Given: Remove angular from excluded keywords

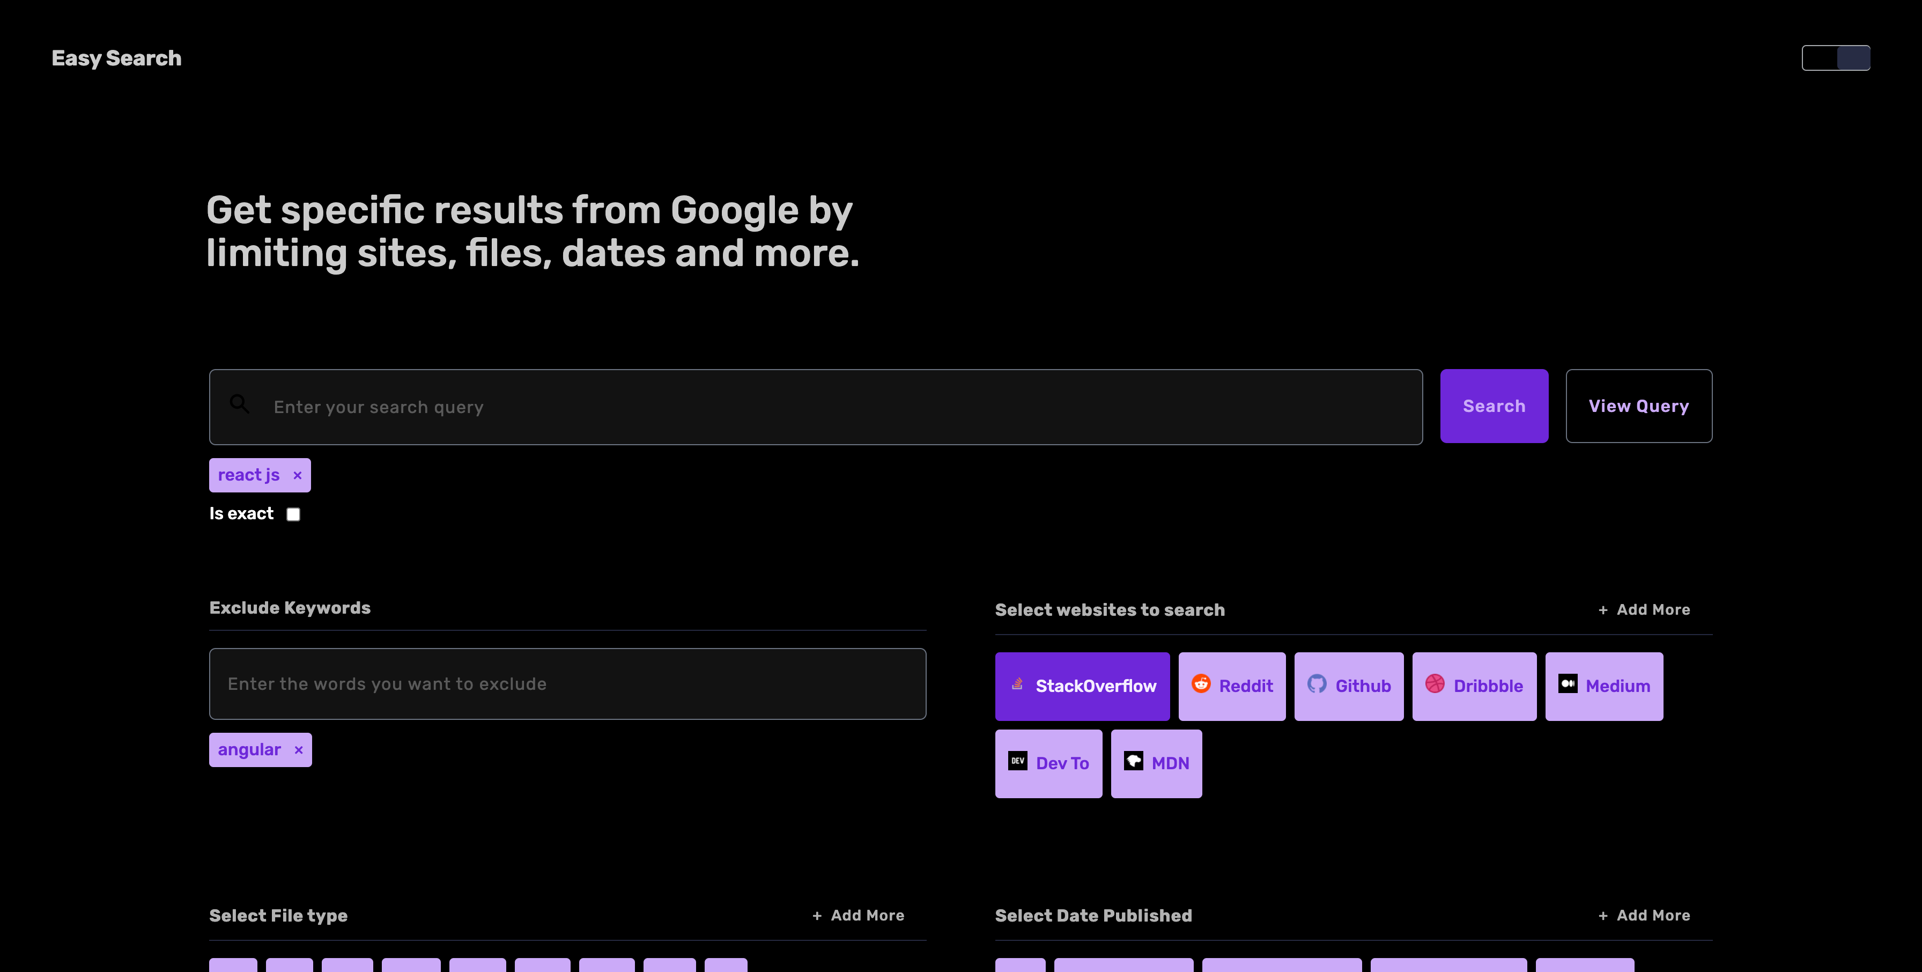Looking at the screenshot, I should coord(298,749).
